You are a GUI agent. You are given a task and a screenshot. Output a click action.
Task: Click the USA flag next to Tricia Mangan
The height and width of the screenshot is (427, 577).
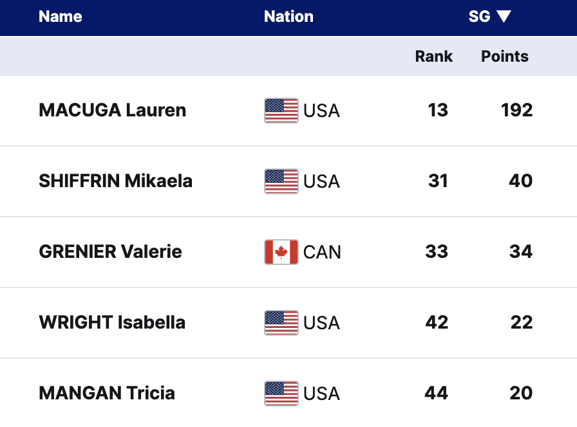pos(281,394)
